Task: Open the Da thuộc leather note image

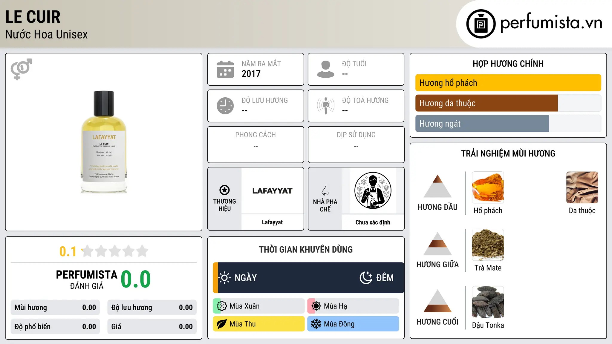Action: [x=582, y=188]
